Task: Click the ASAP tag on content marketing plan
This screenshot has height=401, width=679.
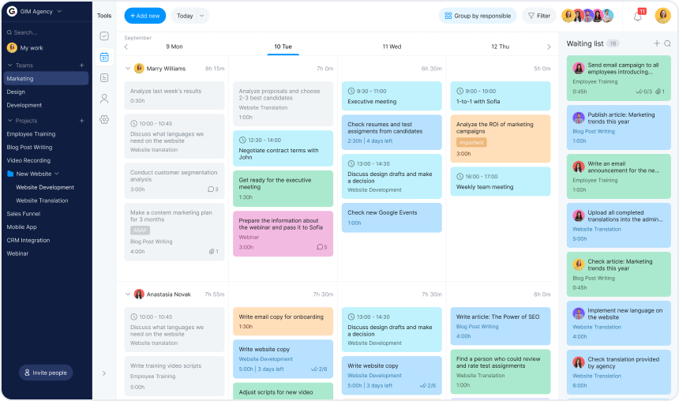Action: coord(140,230)
